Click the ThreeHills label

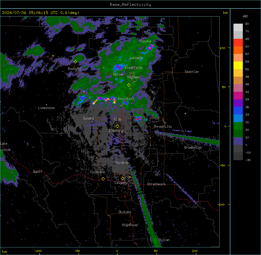pos(163,127)
